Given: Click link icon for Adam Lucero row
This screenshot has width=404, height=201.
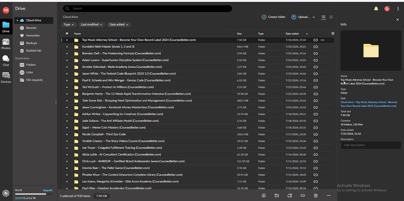Looking at the screenshot, I should [x=316, y=60].
